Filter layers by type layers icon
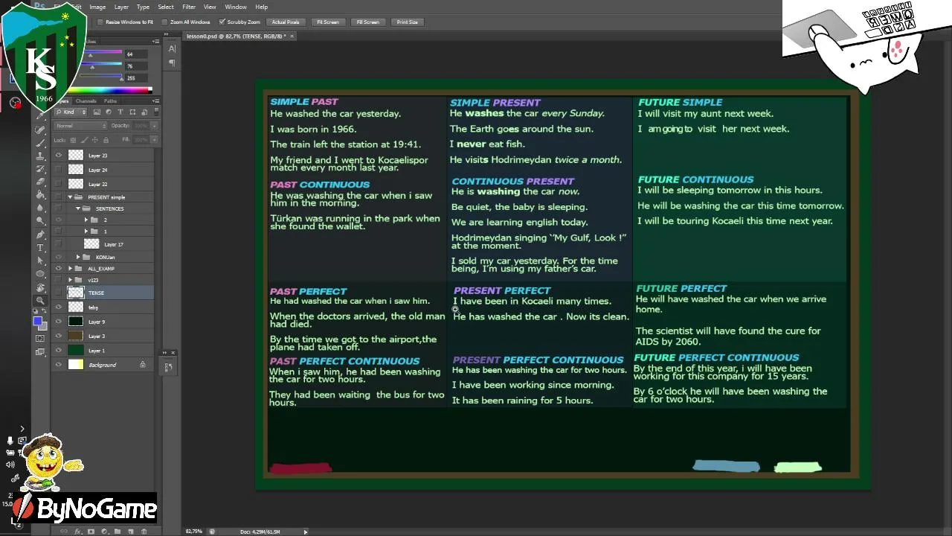The image size is (952, 536). tap(120, 112)
